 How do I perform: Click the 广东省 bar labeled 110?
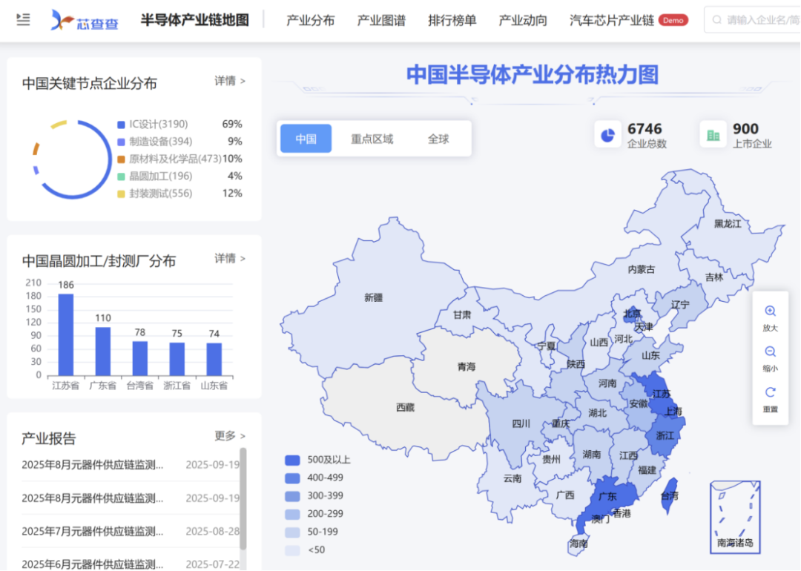coord(102,351)
